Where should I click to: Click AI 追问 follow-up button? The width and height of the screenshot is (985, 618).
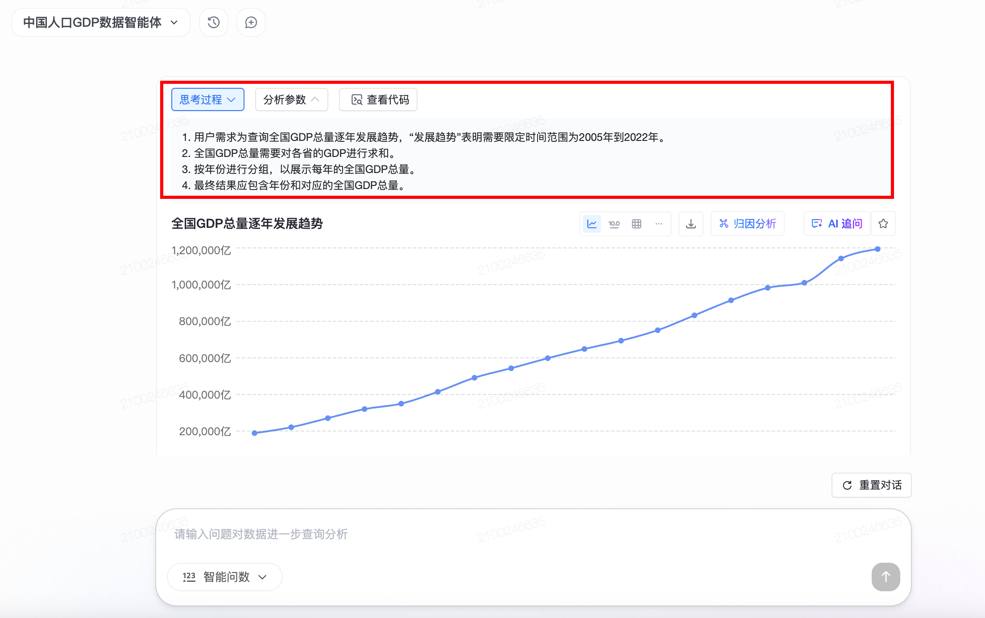pyautogui.click(x=837, y=224)
